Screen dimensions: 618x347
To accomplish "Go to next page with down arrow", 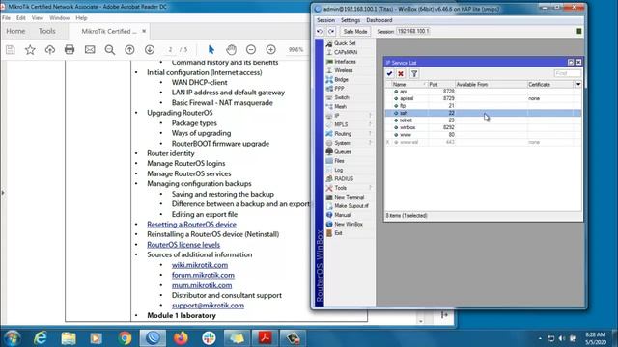I will click(x=150, y=49).
